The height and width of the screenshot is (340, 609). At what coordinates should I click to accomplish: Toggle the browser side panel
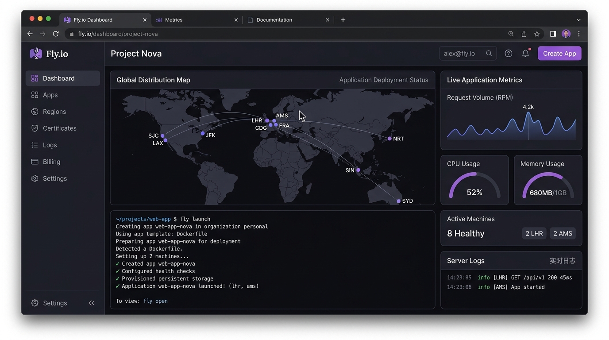tap(553, 34)
